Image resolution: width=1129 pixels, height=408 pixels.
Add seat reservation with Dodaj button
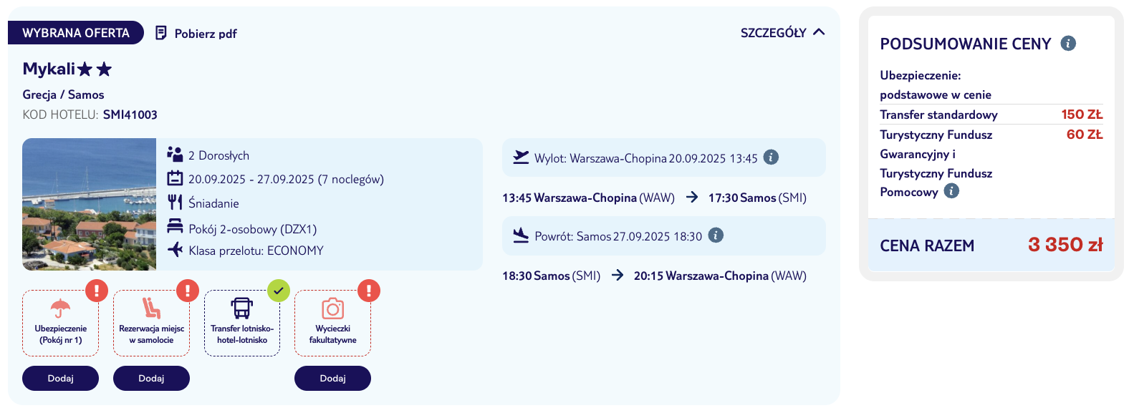click(x=151, y=378)
